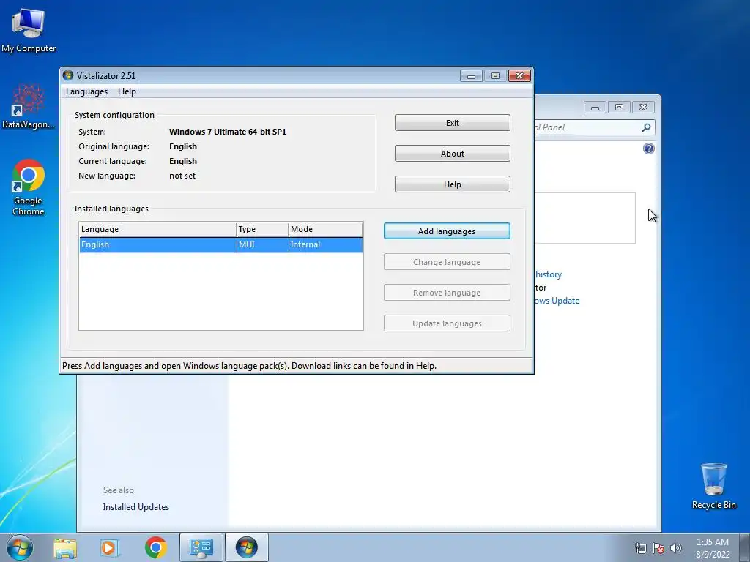Viewport: 750px width, 562px height.
Task: Click the Mode column header
Action: tap(326, 229)
